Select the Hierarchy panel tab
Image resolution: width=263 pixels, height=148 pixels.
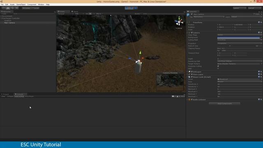(7, 12)
